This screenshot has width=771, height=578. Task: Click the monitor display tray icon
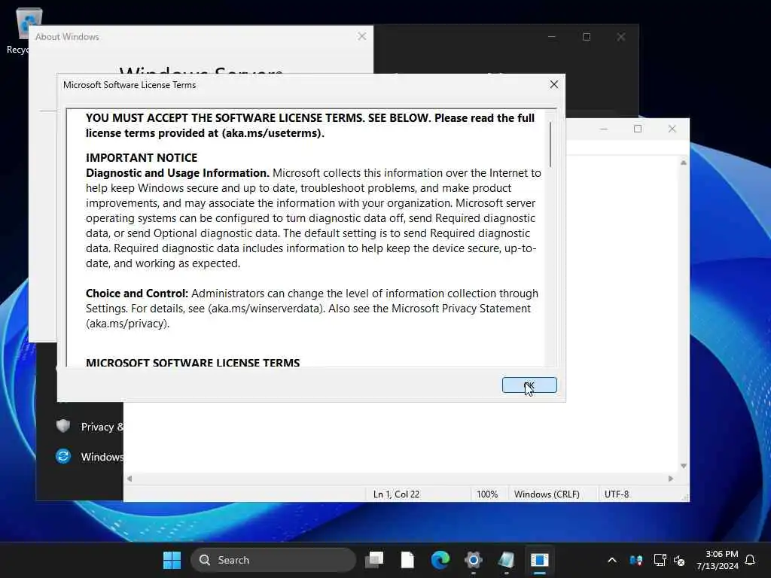[x=660, y=560]
